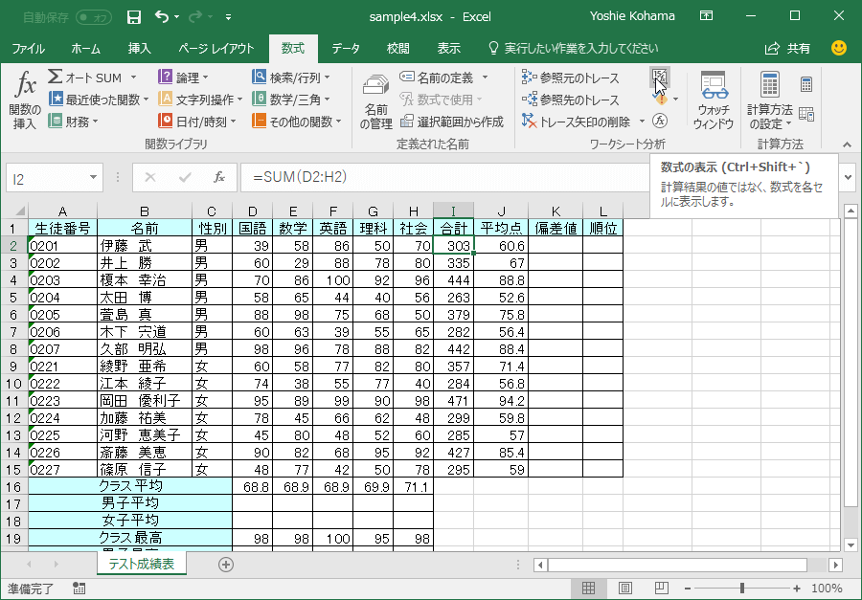The height and width of the screenshot is (600, 862).
Task: Open Recently Used functions (最近使った関数)
Action: [x=99, y=100]
